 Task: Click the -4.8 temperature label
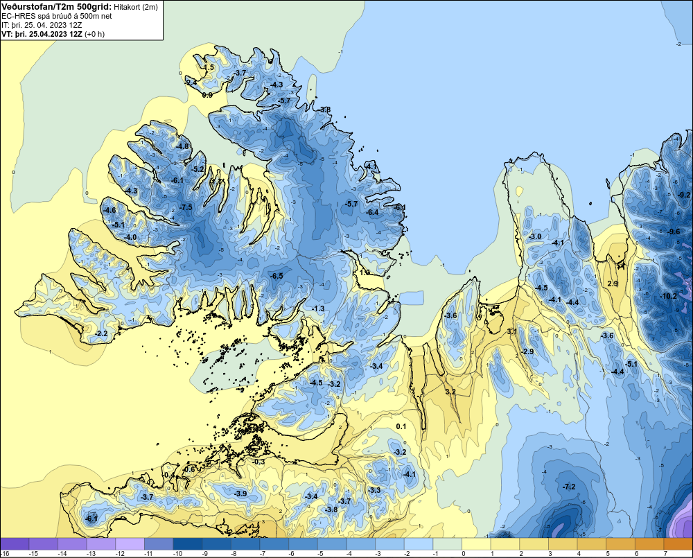[182, 146]
